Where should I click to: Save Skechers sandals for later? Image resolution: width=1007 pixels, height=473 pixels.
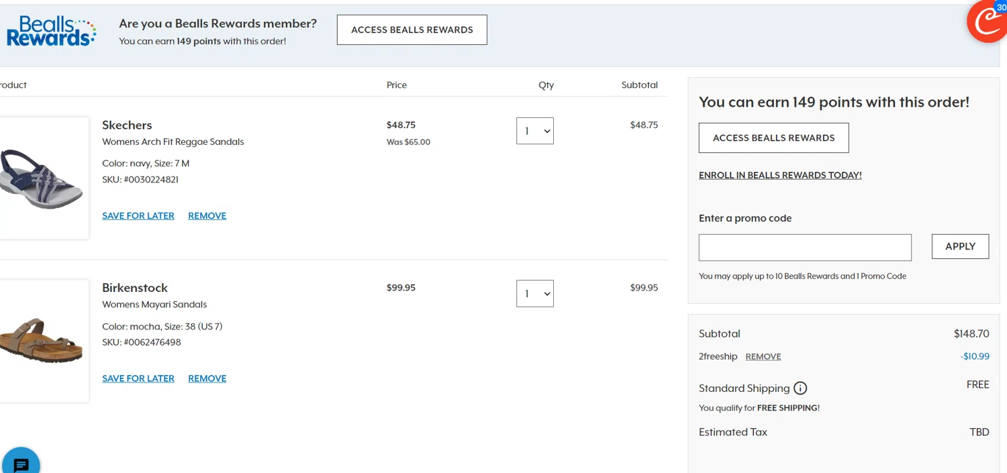(x=138, y=216)
